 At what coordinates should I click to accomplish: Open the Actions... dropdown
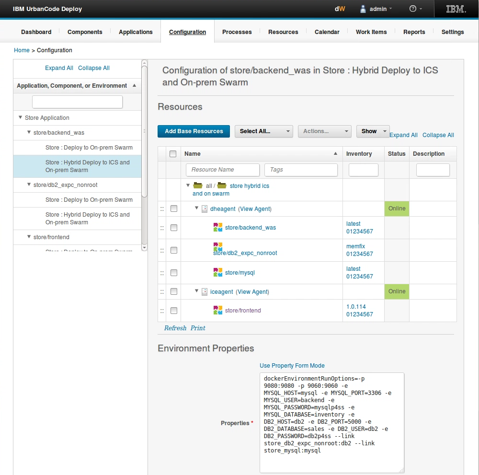pos(325,131)
